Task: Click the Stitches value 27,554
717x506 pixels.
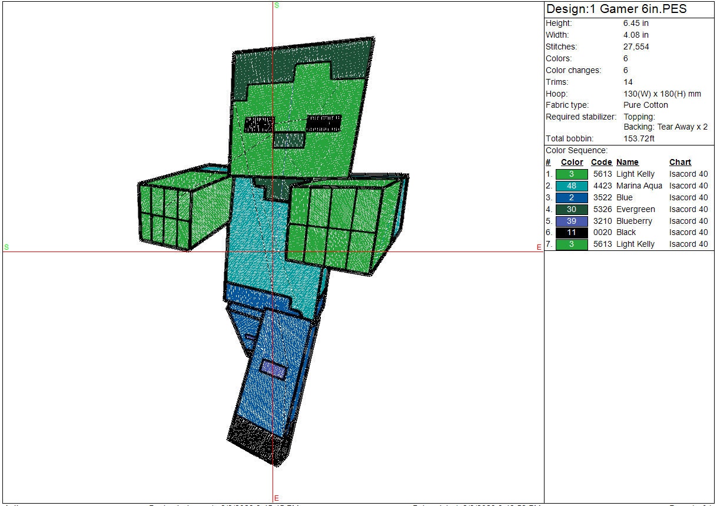Action: click(x=636, y=47)
